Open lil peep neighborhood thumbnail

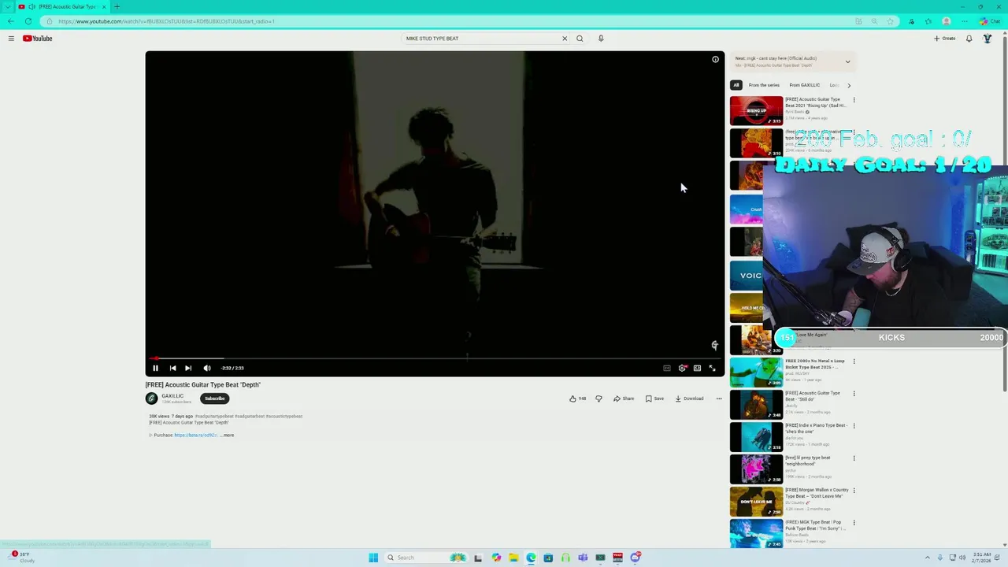pos(756,469)
